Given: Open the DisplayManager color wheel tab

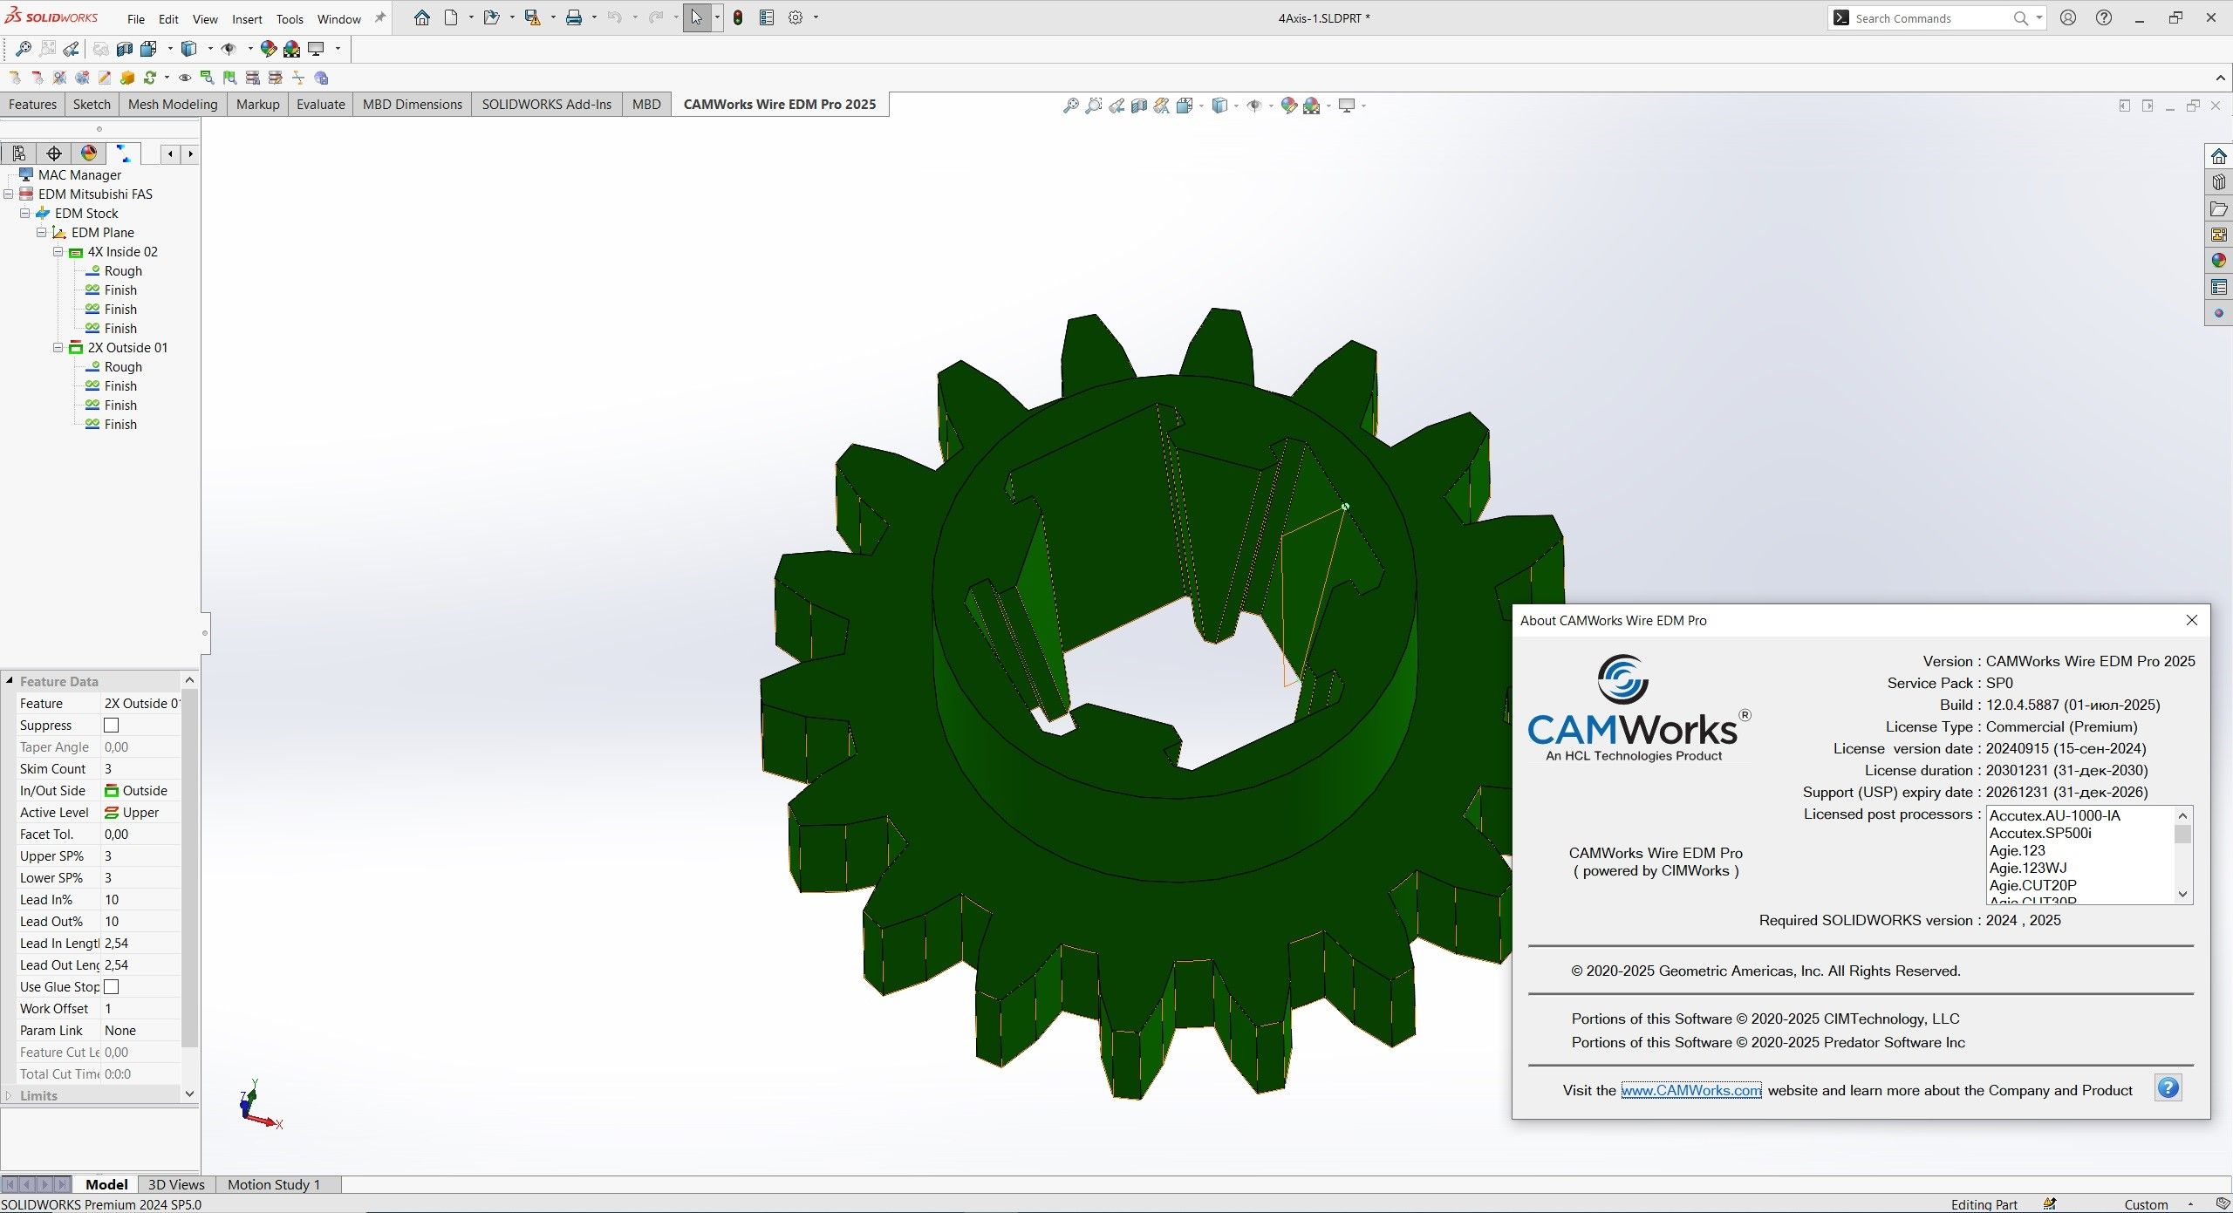Looking at the screenshot, I should pos(87,153).
